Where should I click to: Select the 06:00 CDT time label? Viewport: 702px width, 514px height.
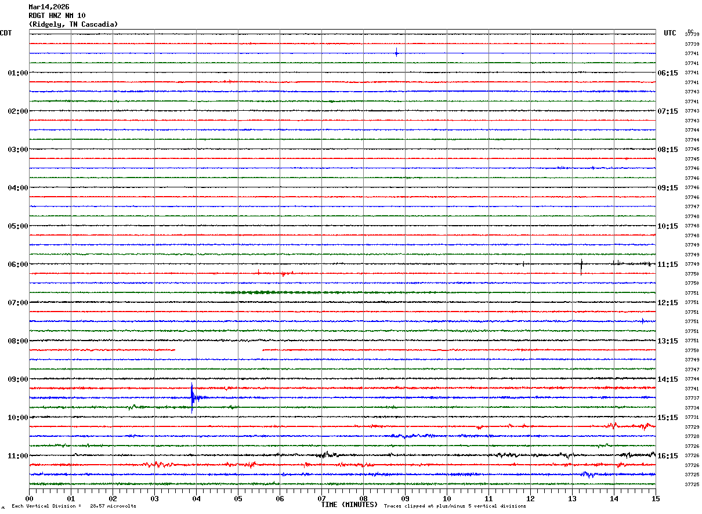click(18, 265)
